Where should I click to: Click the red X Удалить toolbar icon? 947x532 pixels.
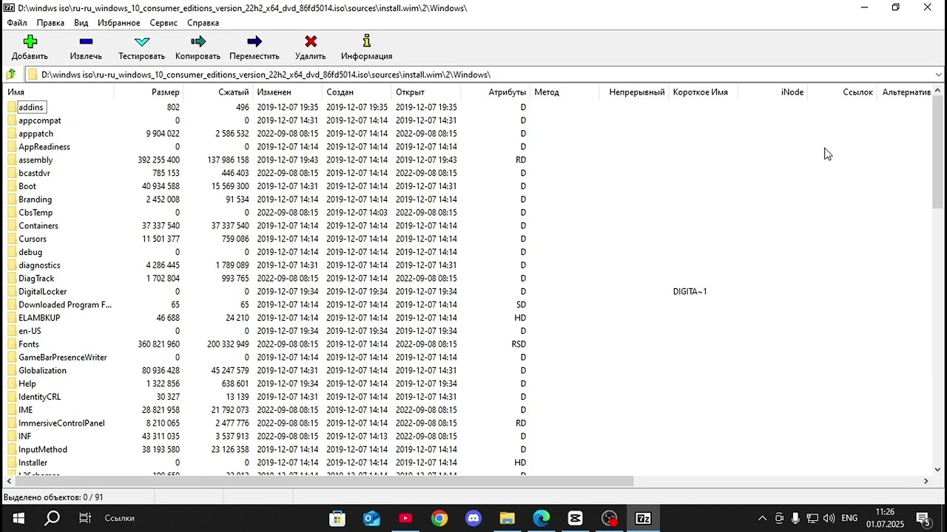pyautogui.click(x=311, y=41)
